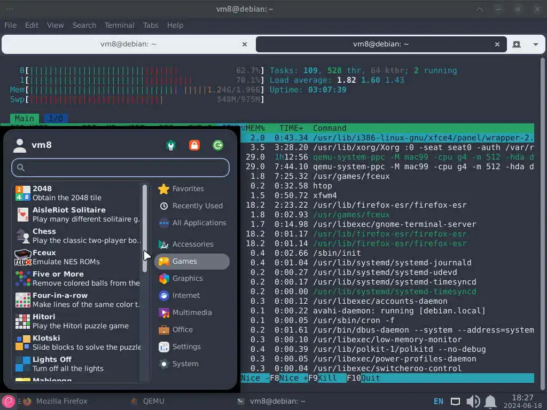Click the F9 Kill function button
This screenshot has height=410, width=547.
(327, 378)
